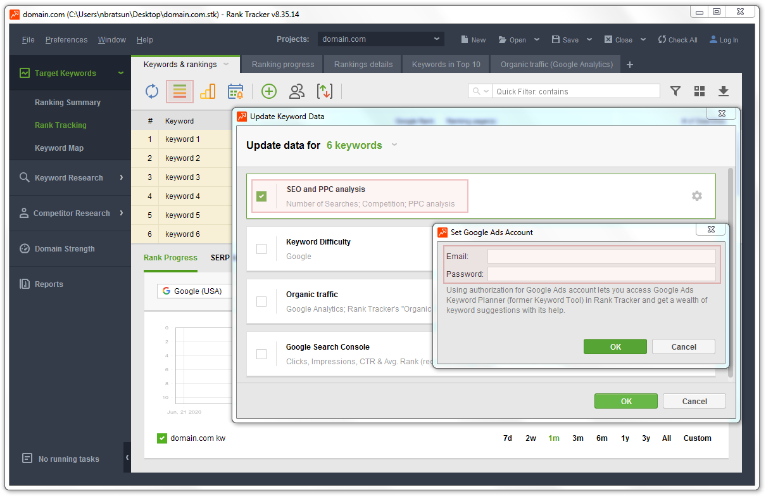Click the filter funnel icon

tap(675, 91)
